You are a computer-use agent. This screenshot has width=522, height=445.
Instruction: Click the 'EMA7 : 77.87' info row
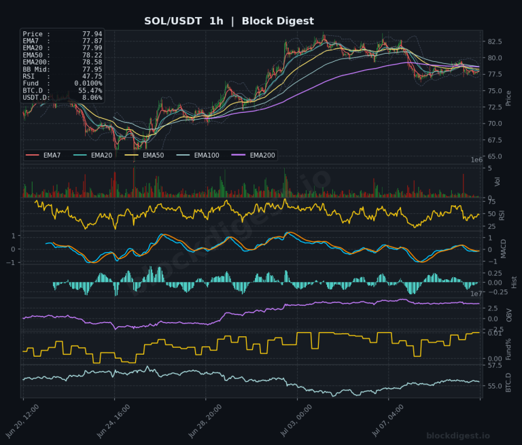(63, 41)
